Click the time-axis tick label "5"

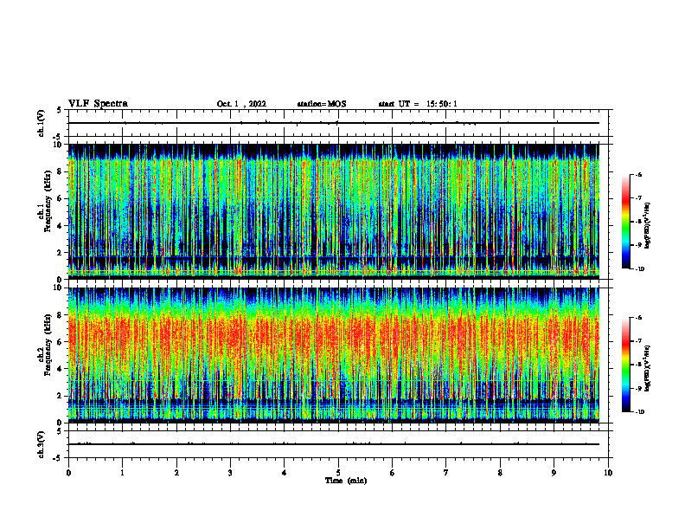click(338, 473)
